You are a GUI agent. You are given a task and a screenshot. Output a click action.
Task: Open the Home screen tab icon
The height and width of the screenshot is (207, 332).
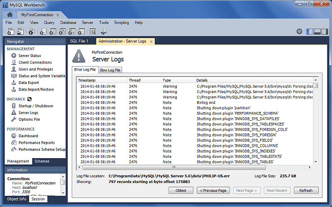[10, 14]
